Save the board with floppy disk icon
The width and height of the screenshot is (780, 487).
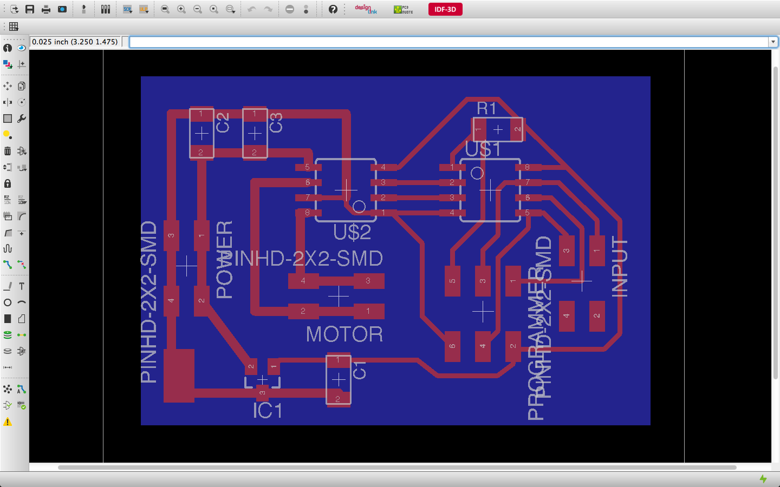coord(30,9)
